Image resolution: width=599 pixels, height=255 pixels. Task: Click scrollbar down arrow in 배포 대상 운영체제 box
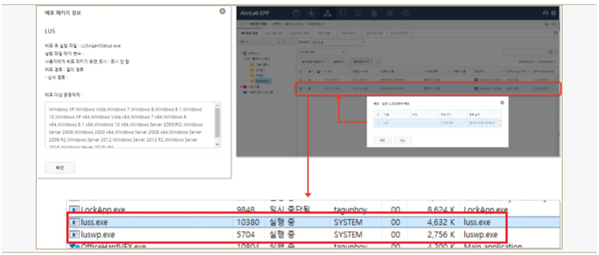click(217, 145)
